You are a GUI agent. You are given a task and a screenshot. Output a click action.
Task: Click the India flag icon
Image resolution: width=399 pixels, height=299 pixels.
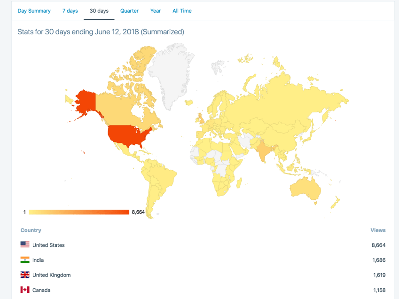pos(24,260)
